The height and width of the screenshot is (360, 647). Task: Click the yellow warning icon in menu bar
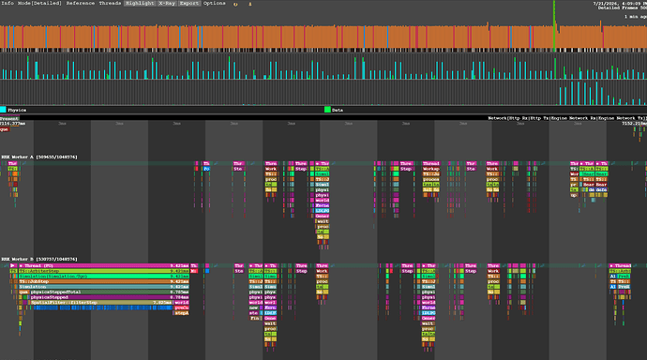tap(249, 4)
